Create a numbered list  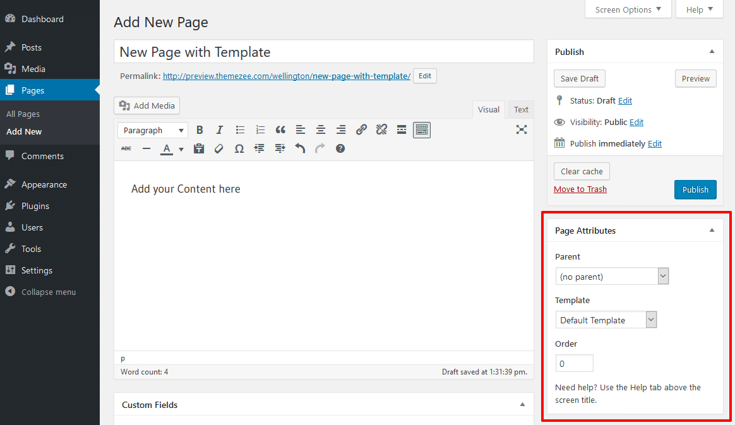pyautogui.click(x=260, y=129)
